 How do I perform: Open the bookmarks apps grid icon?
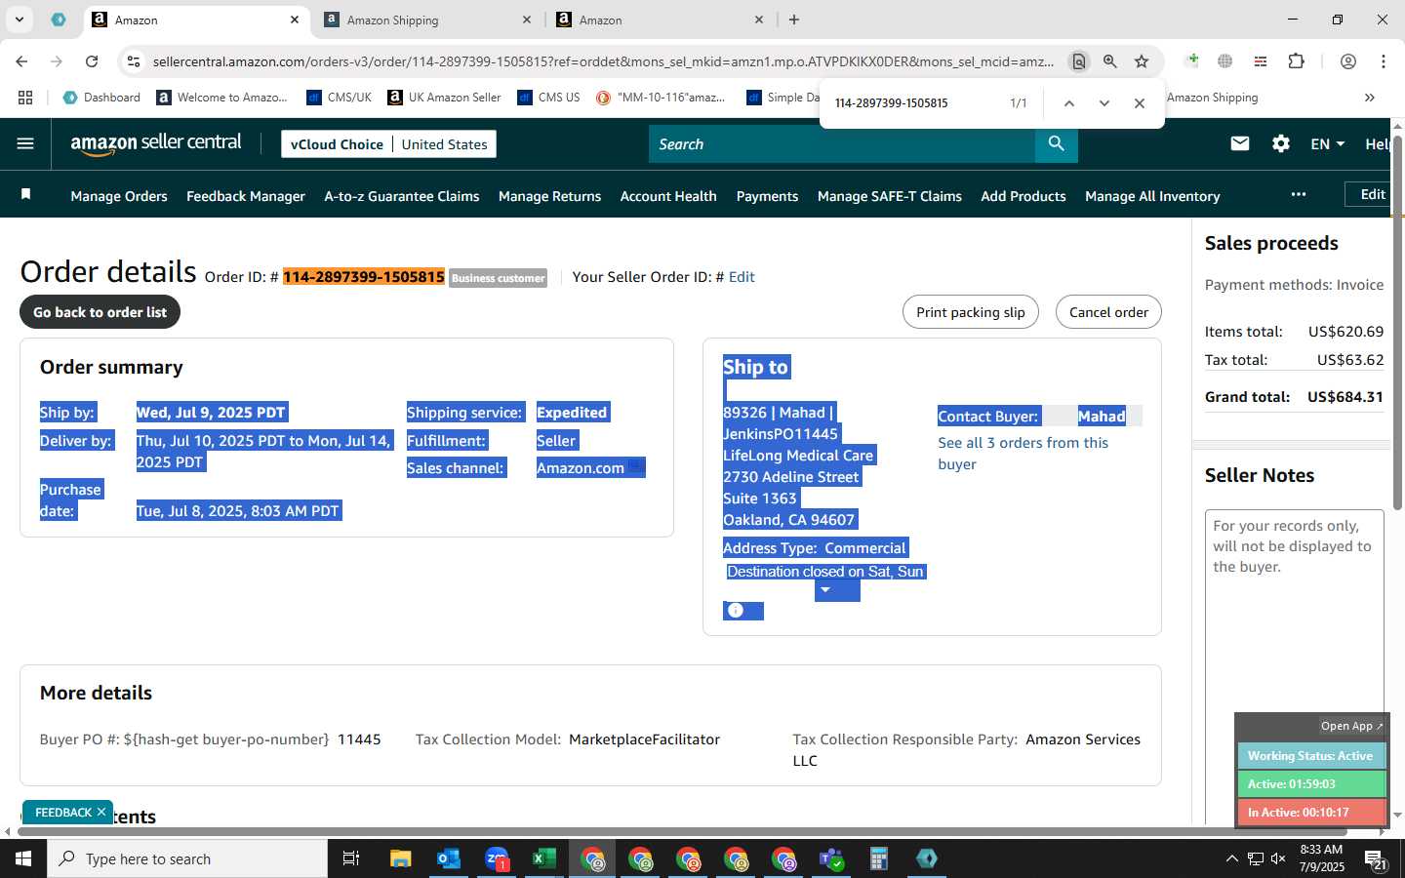click(x=25, y=98)
